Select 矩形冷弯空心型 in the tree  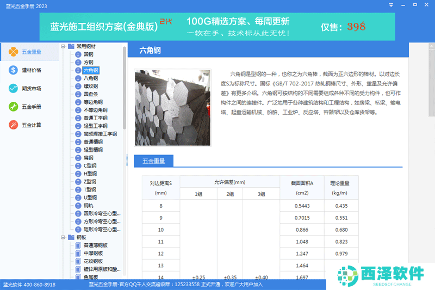[102, 230]
